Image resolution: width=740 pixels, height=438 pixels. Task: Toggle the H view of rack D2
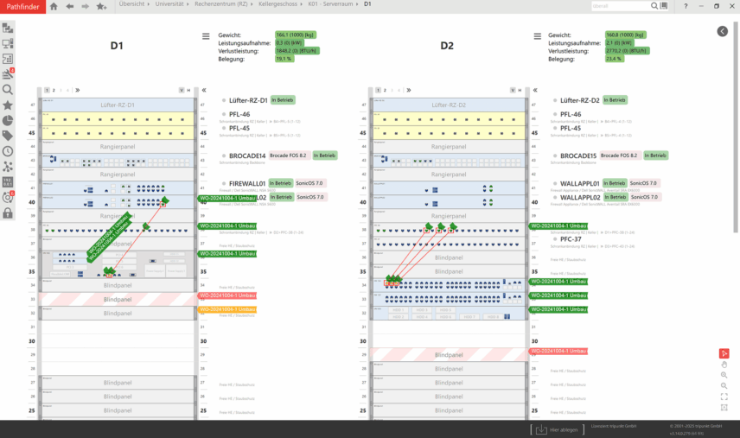click(x=520, y=90)
